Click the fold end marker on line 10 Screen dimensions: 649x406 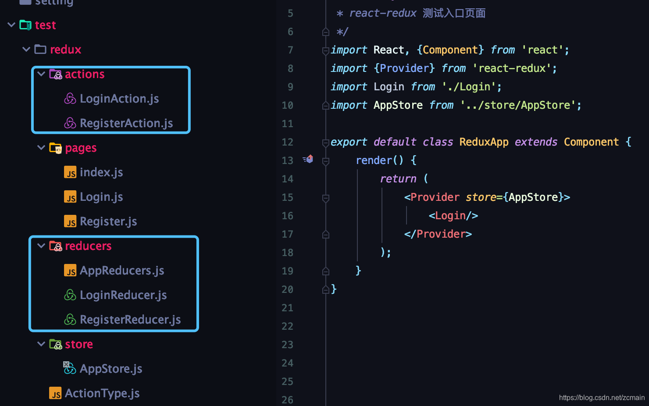[x=326, y=105]
